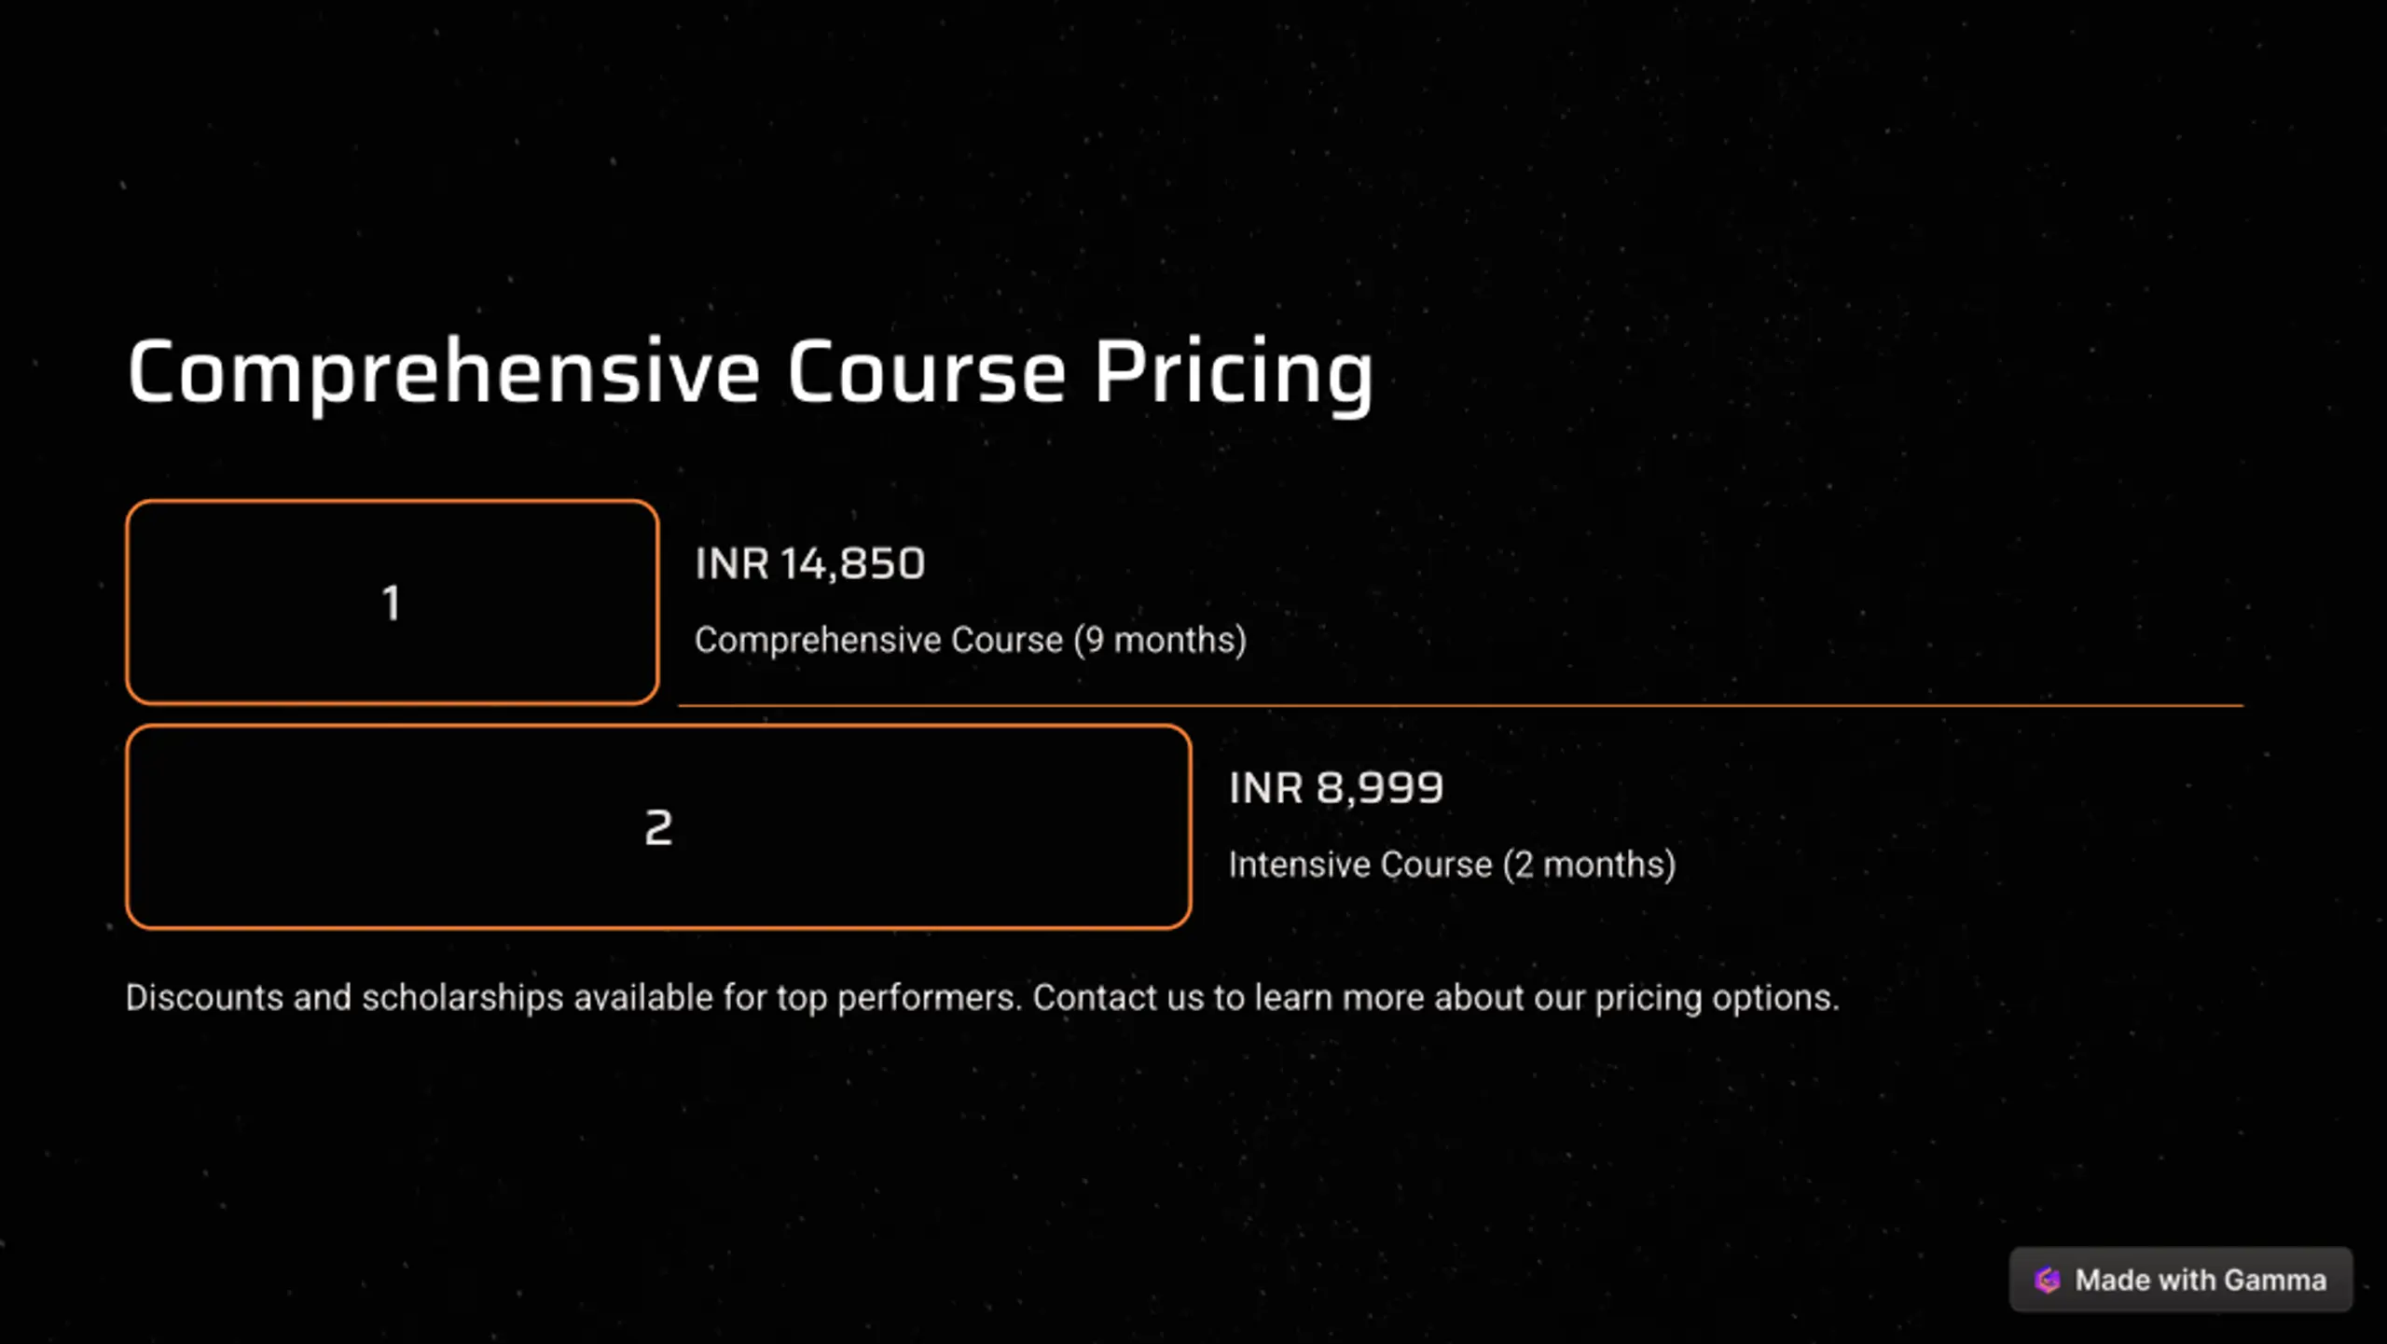Open the Made with Gamma badge
Image resolution: width=2387 pixels, height=1344 pixels.
pyautogui.click(x=2181, y=1280)
